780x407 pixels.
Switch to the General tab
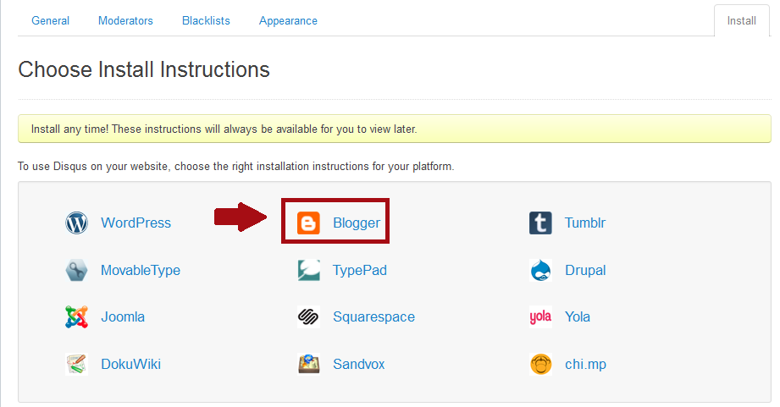(x=50, y=21)
